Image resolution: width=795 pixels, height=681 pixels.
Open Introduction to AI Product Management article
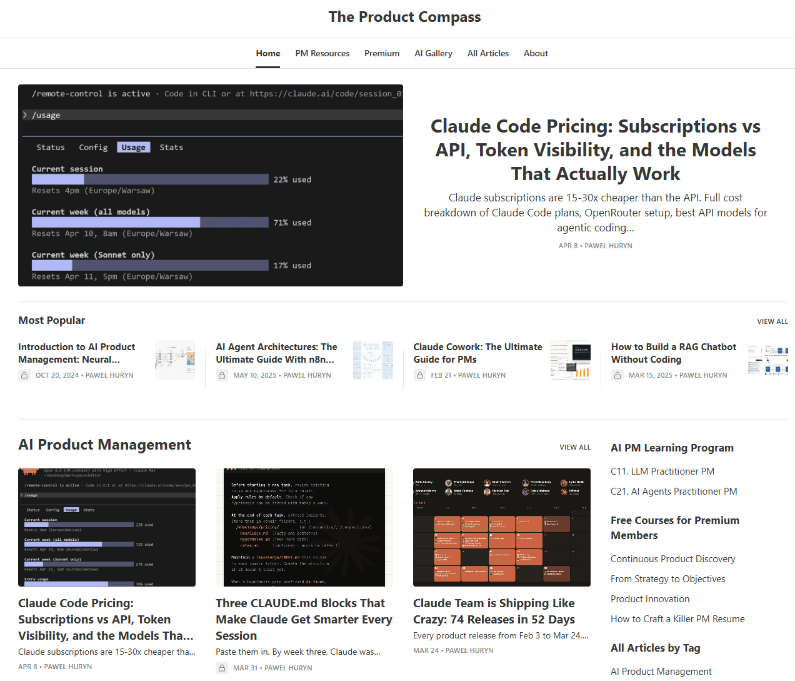pos(77,353)
